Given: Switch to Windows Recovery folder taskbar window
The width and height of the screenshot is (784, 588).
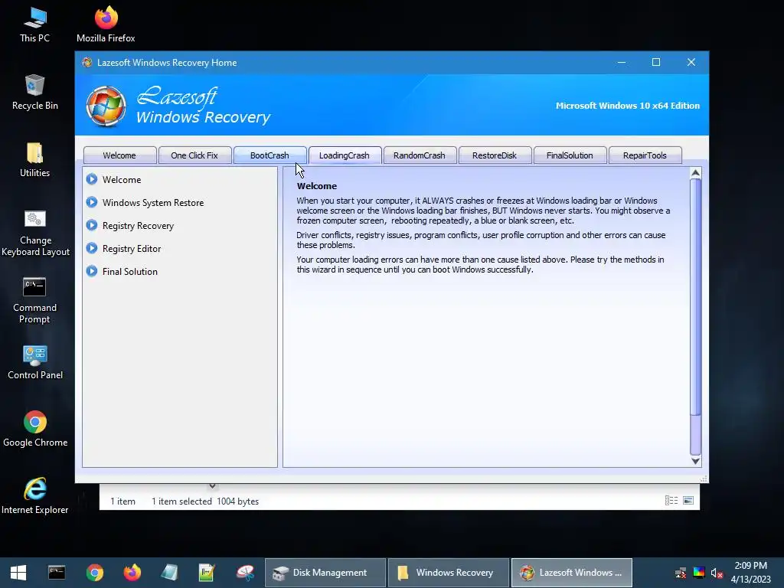Looking at the screenshot, I should 449,573.
